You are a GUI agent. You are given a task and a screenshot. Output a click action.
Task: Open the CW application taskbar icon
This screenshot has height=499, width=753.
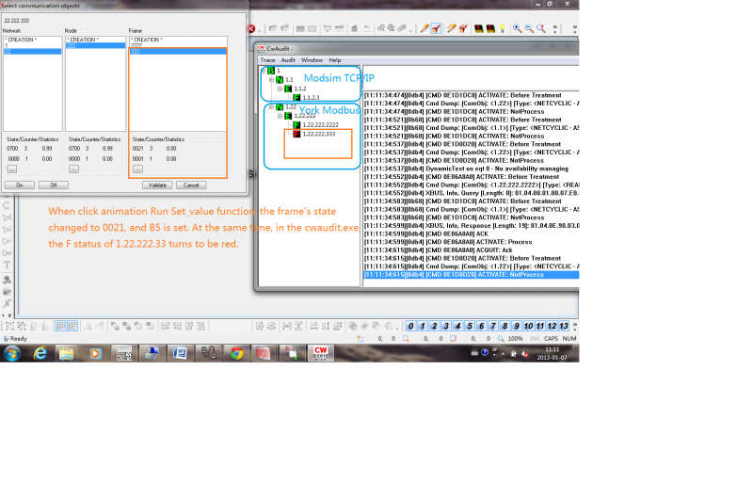(321, 353)
